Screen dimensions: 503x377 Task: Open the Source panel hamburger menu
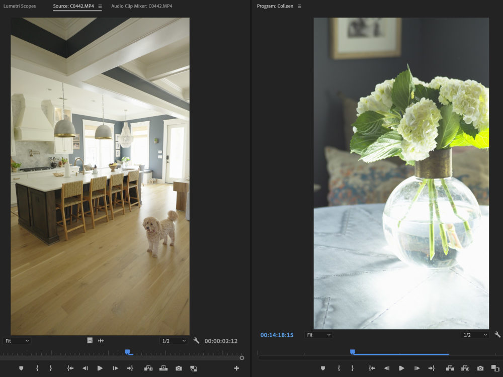click(100, 7)
